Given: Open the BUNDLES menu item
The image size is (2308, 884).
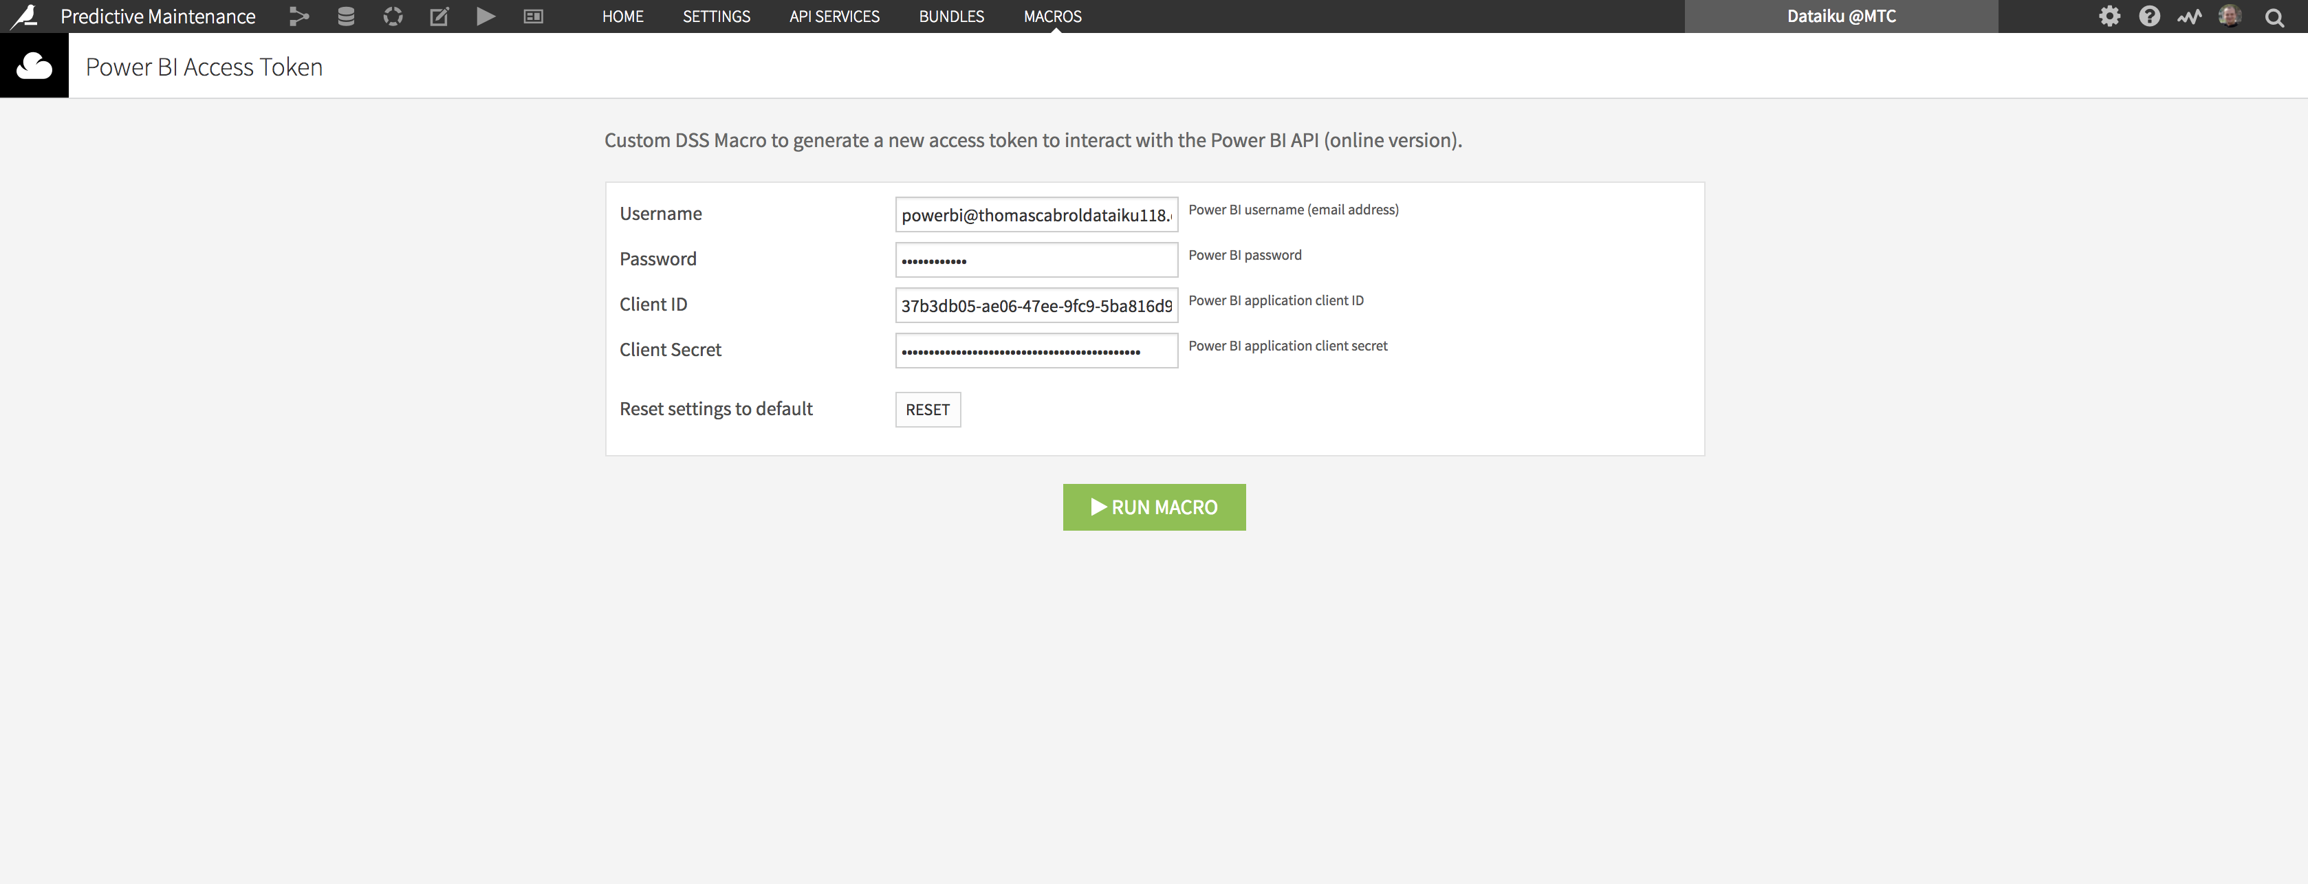Looking at the screenshot, I should click(x=952, y=16).
